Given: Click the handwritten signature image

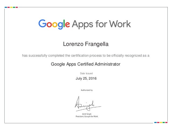Looking at the screenshot, I should coord(88,104).
